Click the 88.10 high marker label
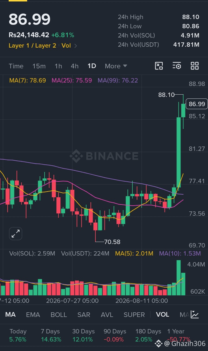 166,95
